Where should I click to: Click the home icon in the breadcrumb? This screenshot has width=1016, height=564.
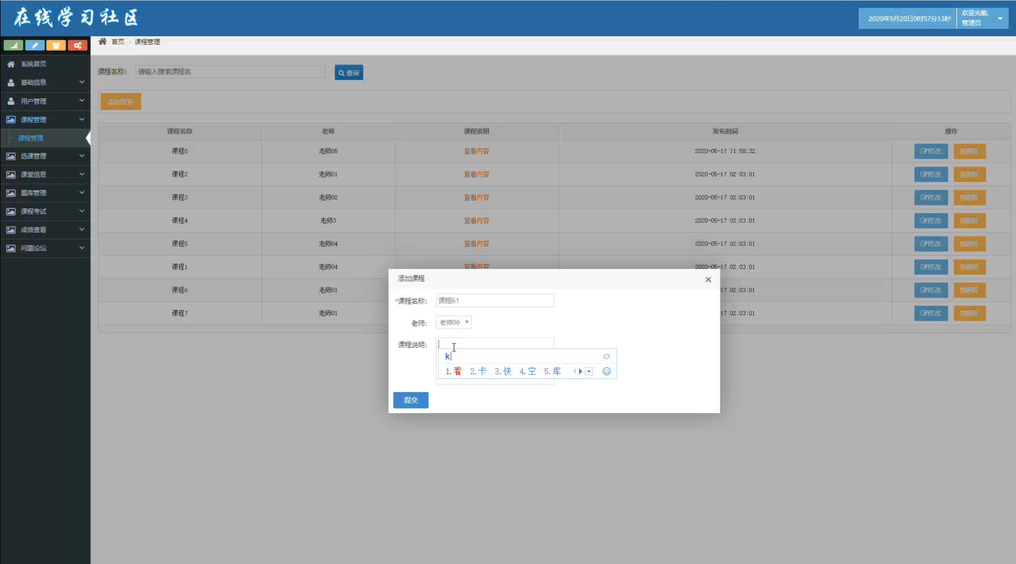[103, 41]
